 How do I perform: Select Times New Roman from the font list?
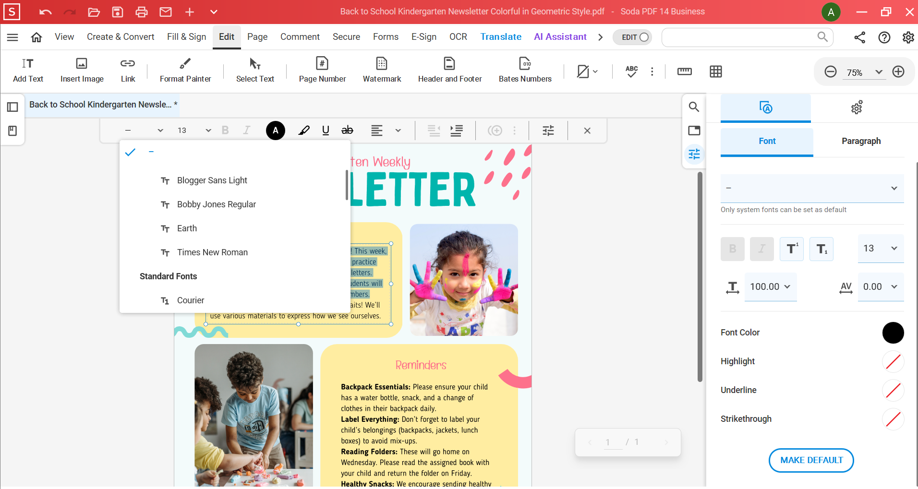point(212,252)
